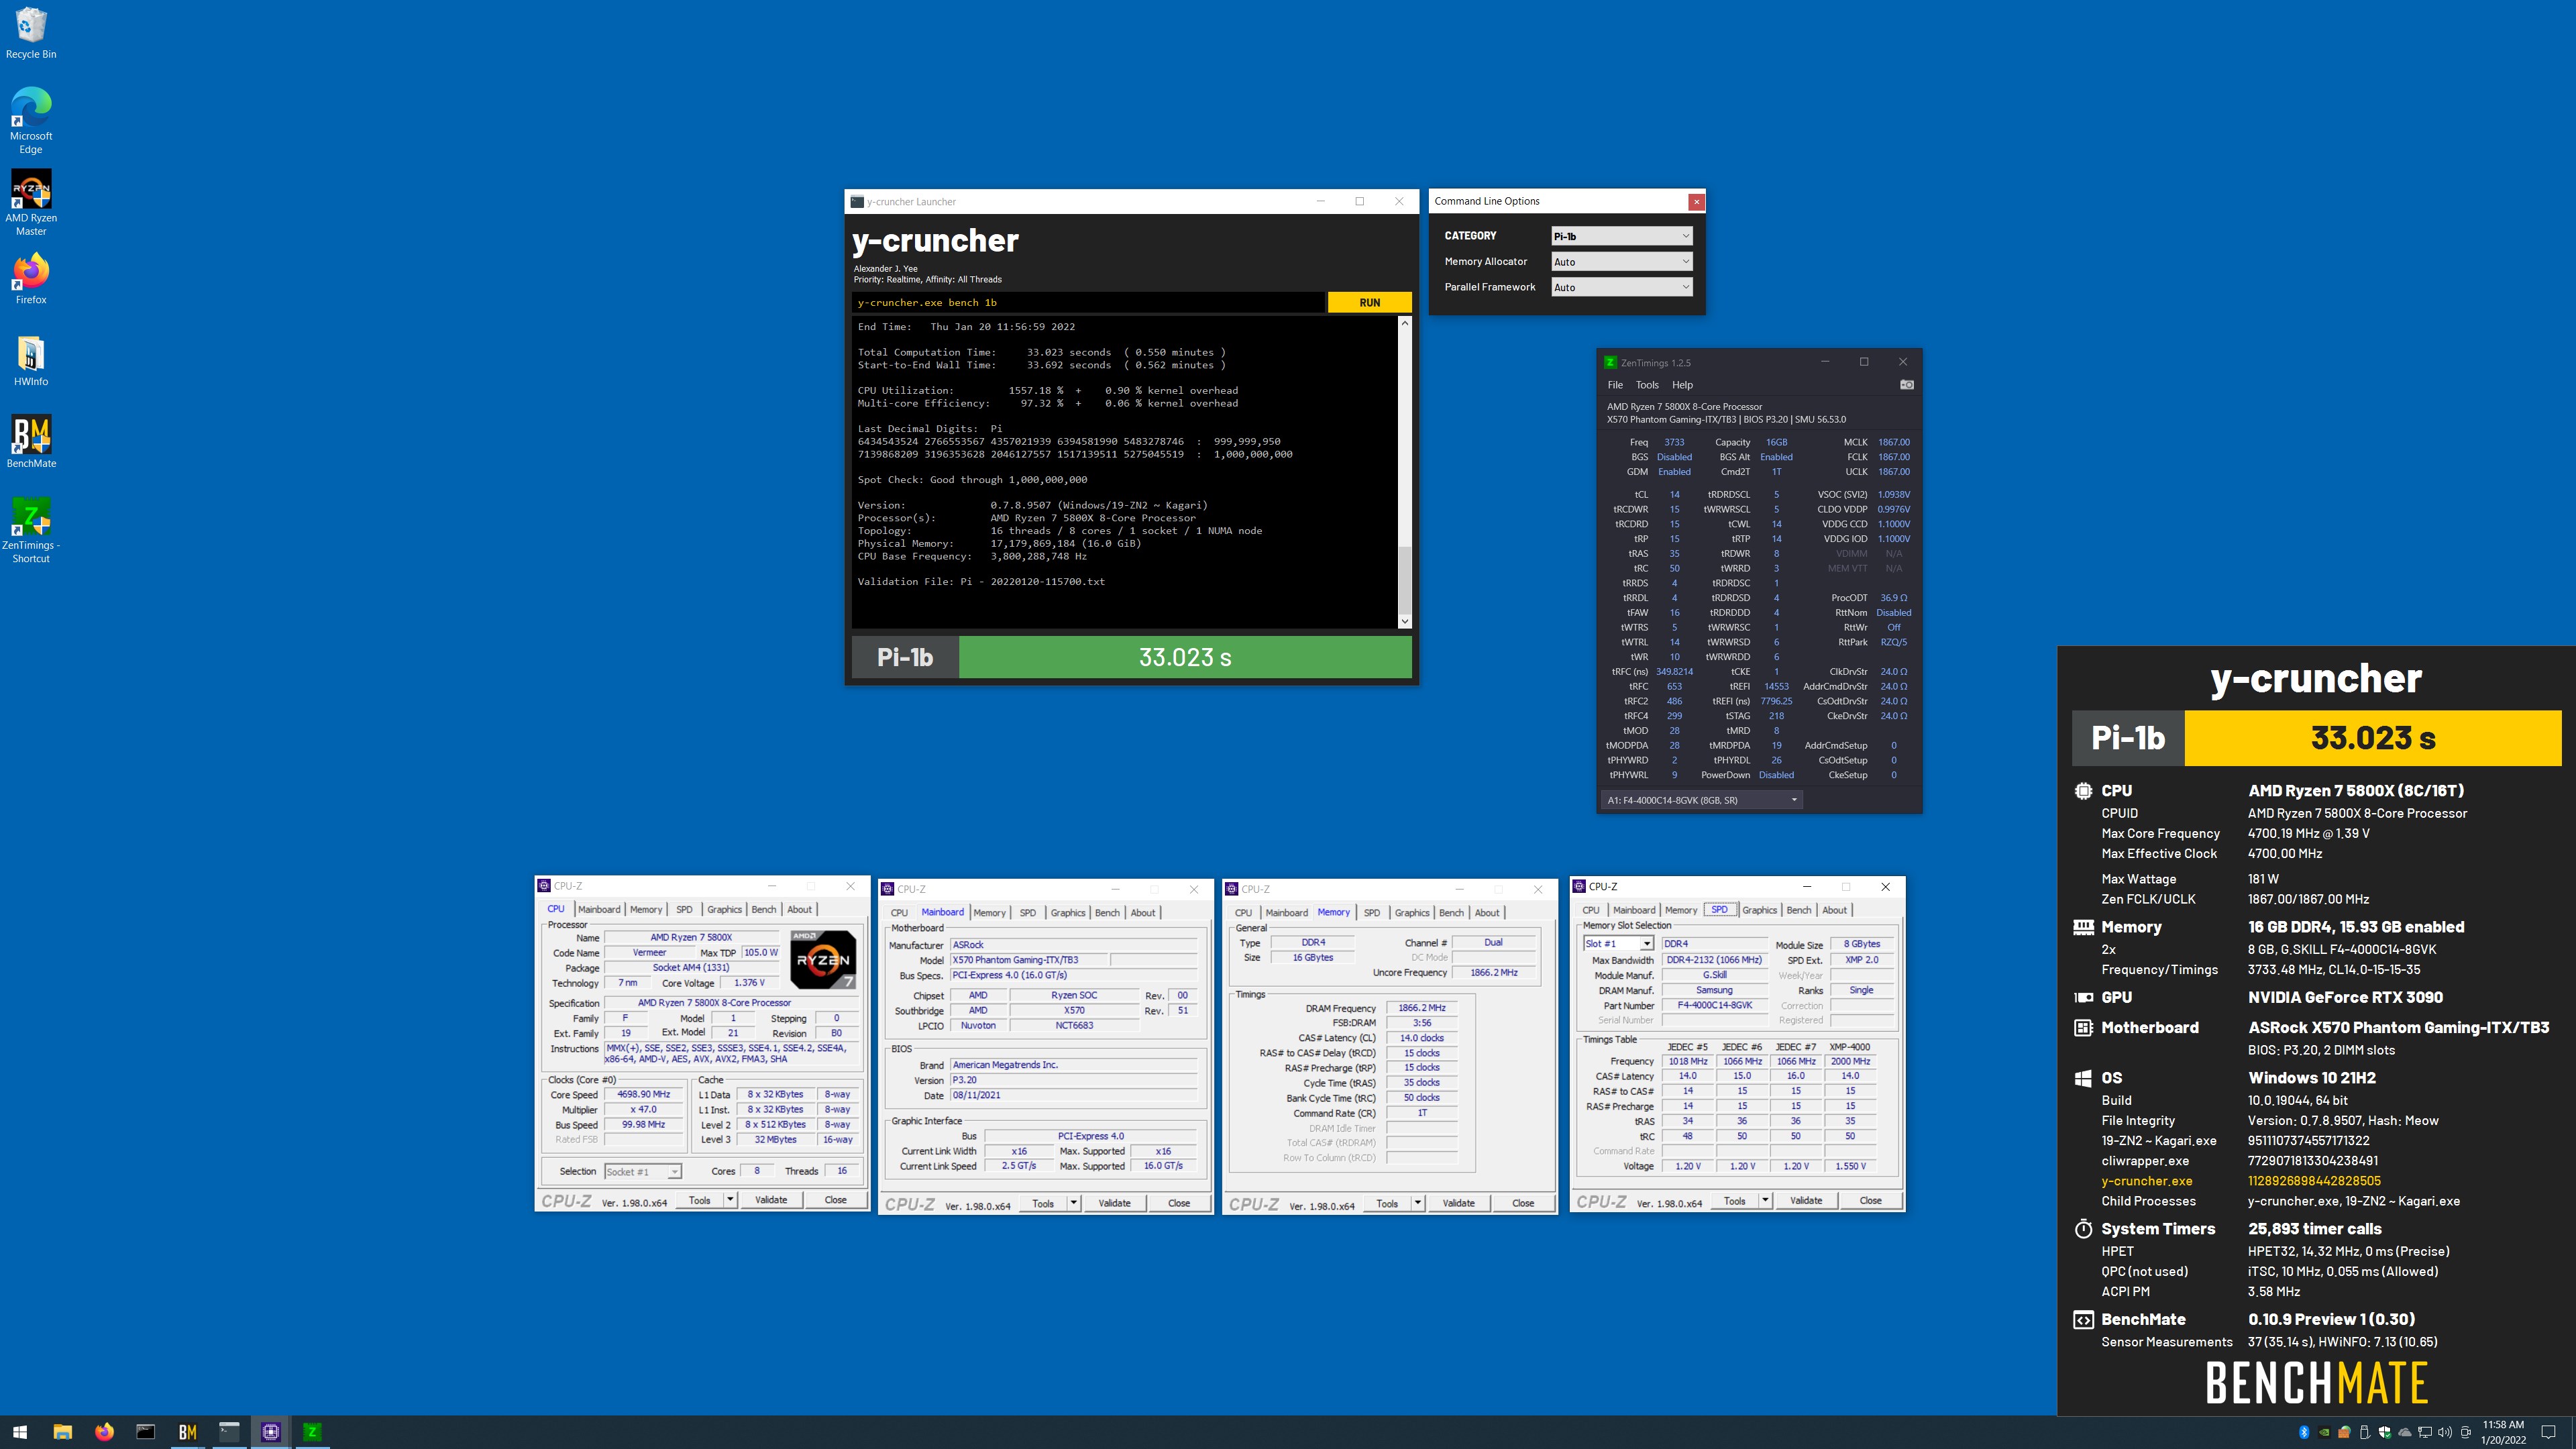Open the Microsoft Edge desktop shortcut
This screenshot has width=2576, height=1449.
31,120
